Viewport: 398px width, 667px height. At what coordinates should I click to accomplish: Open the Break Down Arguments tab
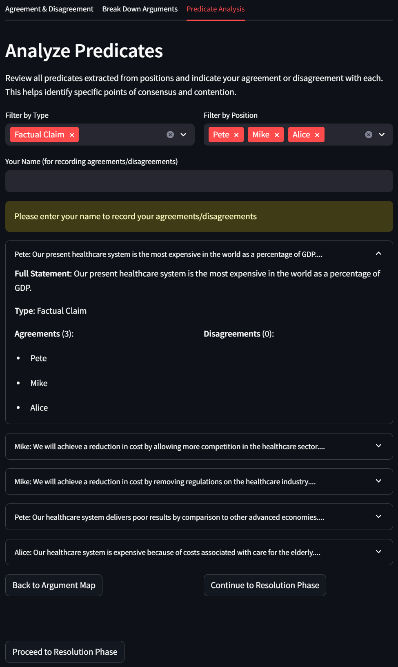click(140, 9)
